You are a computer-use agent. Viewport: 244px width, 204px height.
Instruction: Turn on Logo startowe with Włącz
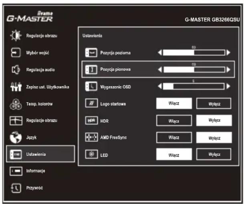tap(174, 103)
